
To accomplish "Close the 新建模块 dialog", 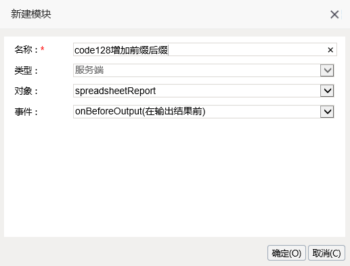I will [334, 15].
